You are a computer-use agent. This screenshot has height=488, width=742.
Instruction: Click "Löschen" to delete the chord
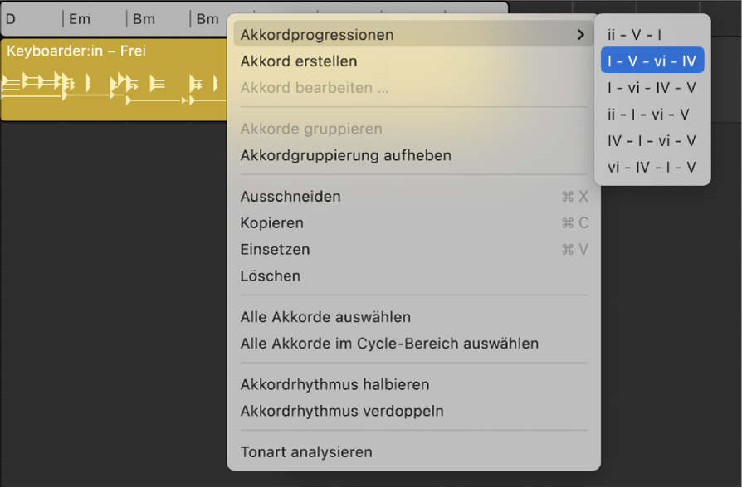[x=270, y=276]
